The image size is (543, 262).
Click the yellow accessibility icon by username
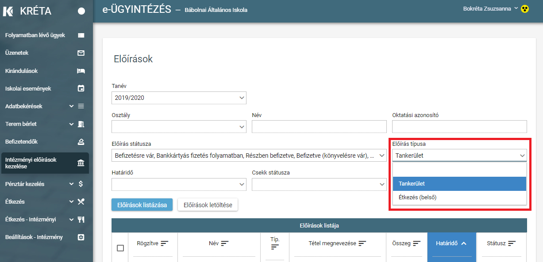[525, 9]
